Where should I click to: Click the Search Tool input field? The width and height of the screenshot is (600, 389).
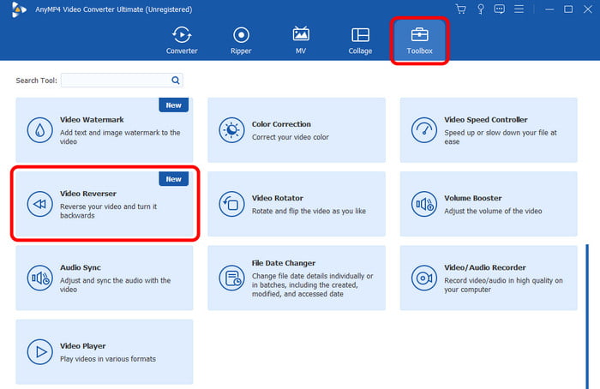click(122, 80)
